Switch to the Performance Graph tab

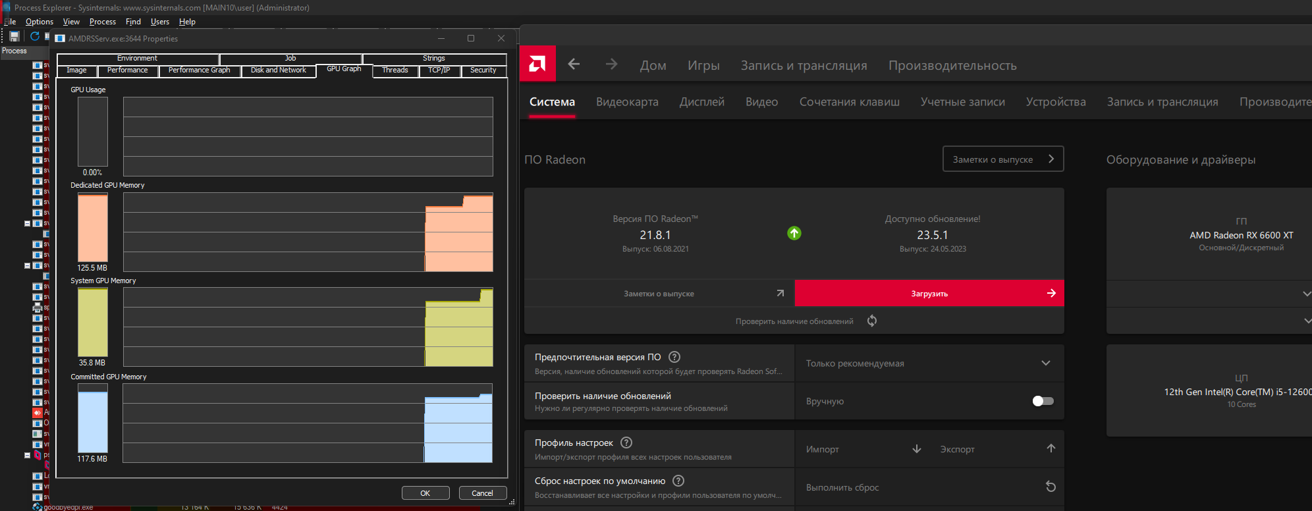(x=200, y=70)
